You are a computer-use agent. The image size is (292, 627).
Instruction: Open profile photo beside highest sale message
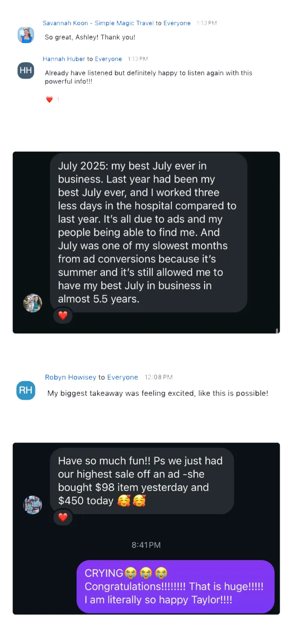(x=33, y=505)
